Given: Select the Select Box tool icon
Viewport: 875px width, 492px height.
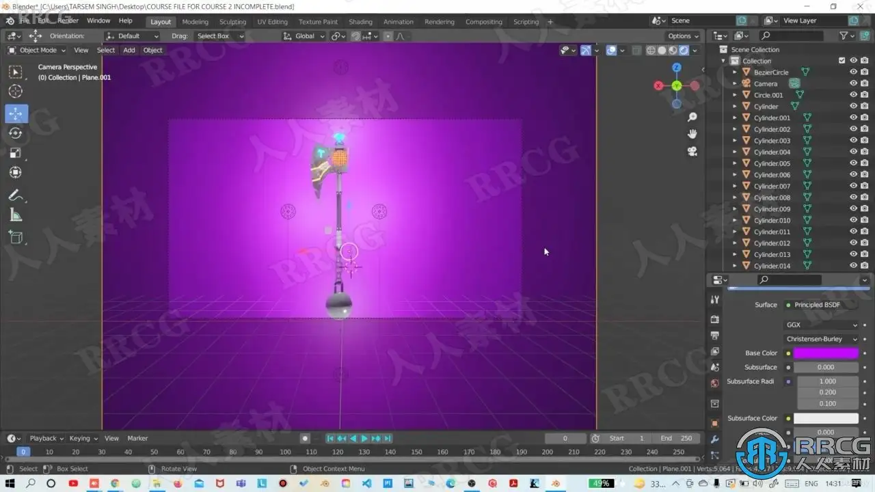Looking at the screenshot, I should tap(15, 72).
